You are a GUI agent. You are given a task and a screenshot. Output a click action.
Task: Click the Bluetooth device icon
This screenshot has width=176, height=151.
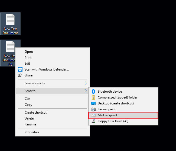(93, 92)
